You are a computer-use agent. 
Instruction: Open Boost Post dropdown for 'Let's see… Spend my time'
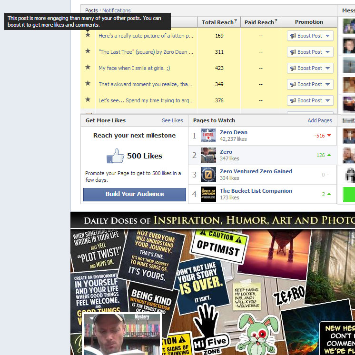[310, 100]
